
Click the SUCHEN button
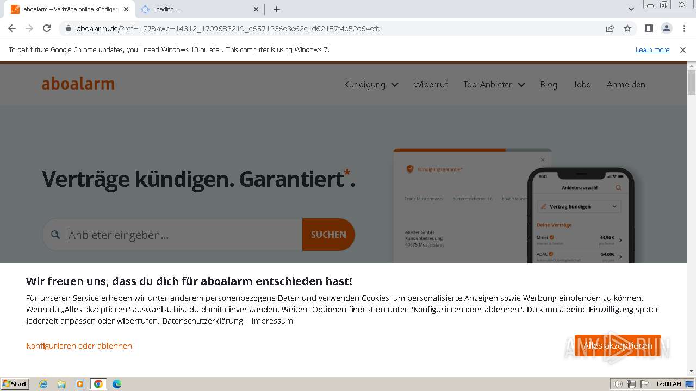click(328, 235)
